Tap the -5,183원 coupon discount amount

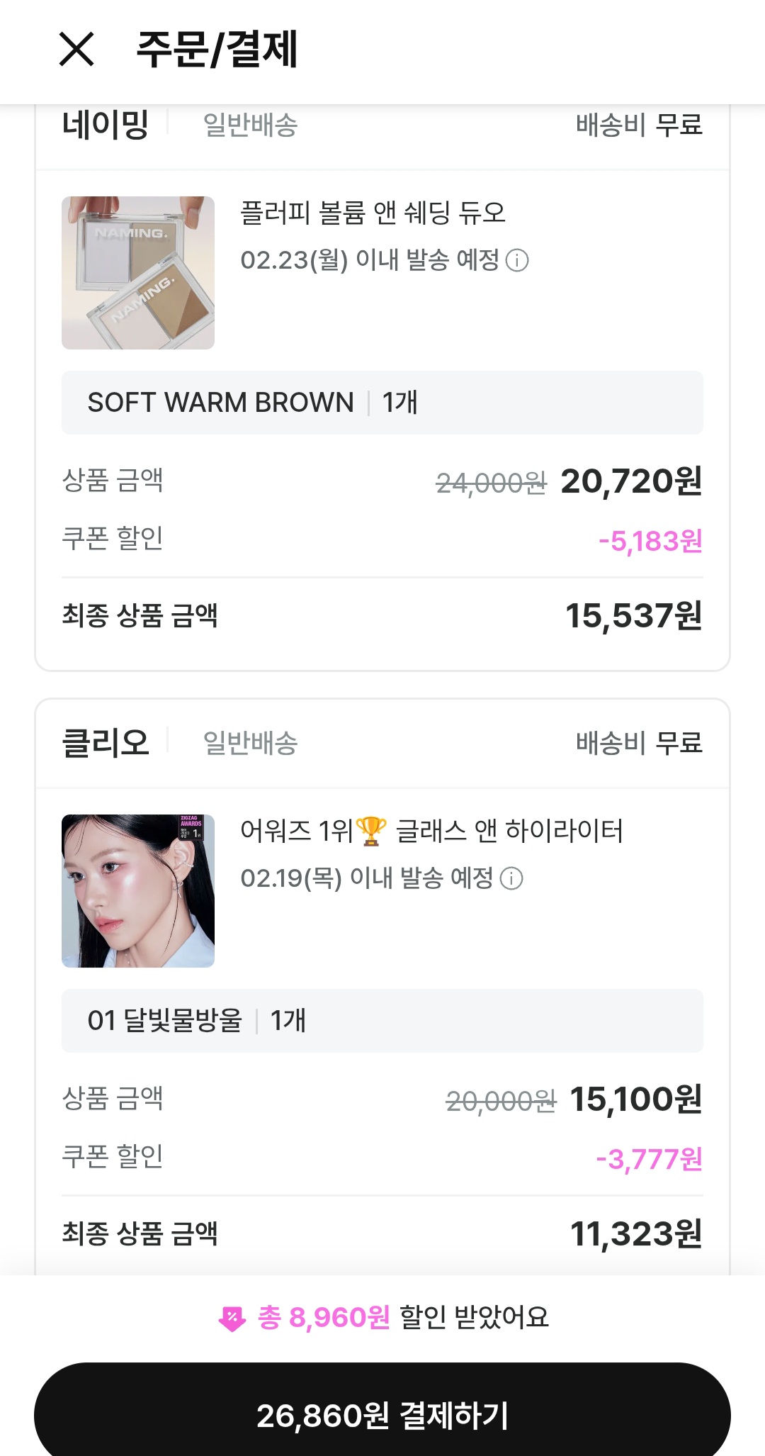click(x=650, y=542)
